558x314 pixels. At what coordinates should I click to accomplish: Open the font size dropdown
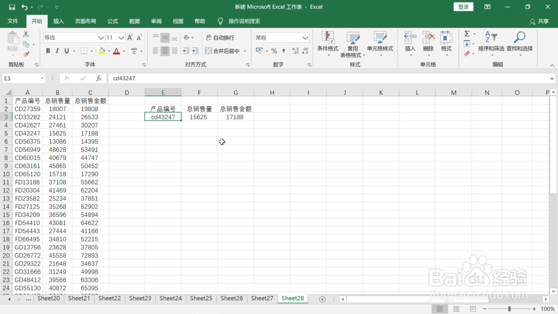click(x=121, y=38)
